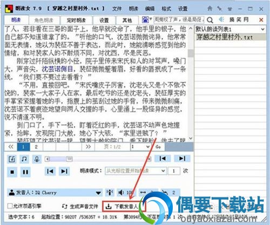Viewport: 270px width, 225px height.
Task: Click the voice person broadcast icon
Action: 110,193
